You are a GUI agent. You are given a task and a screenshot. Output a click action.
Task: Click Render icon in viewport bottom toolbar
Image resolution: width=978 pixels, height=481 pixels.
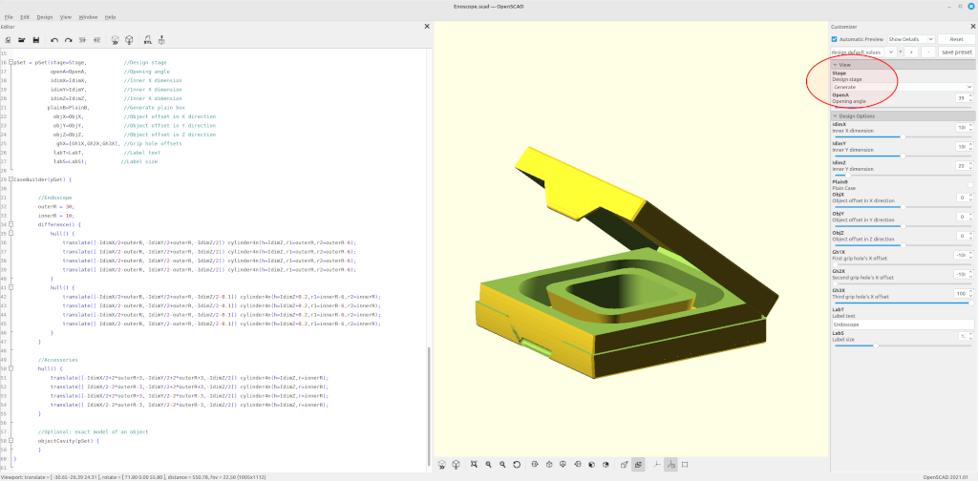click(x=456, y=464)
